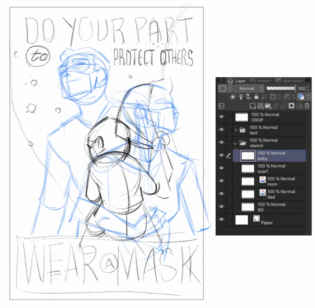Viewport: 315px width, 308px height.
Task: Open the palette color square dropdown
Action: click(x=226, y=89)
